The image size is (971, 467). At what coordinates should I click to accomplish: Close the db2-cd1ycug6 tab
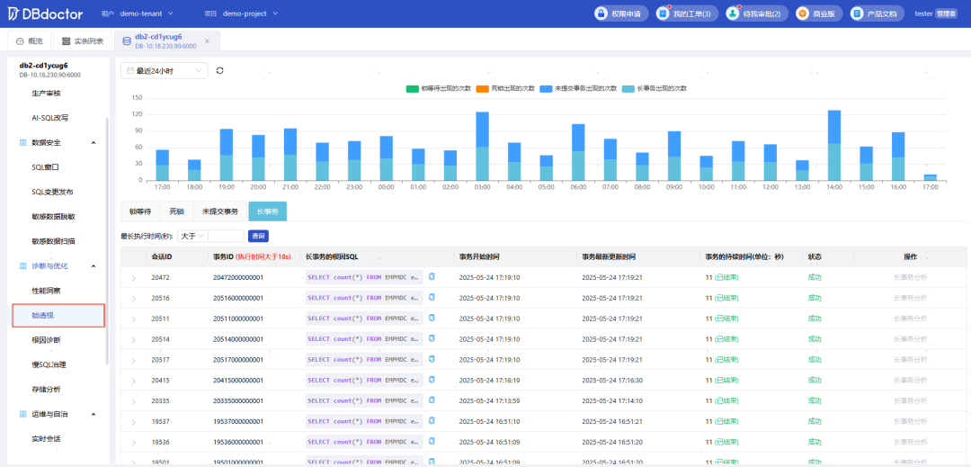click(207, 40)
